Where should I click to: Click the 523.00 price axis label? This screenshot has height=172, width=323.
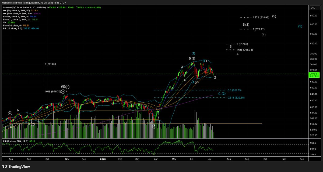(313, 135)
